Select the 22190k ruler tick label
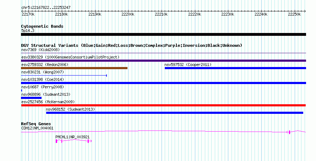 (95, 14)
